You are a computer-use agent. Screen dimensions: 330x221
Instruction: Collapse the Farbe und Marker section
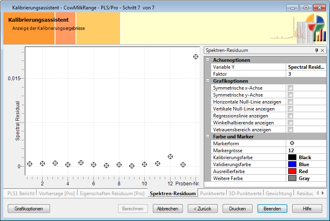208,137
